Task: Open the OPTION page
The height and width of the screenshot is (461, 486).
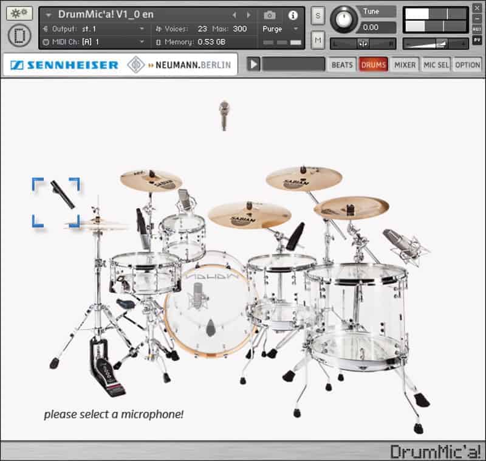Action: [468, 64]
